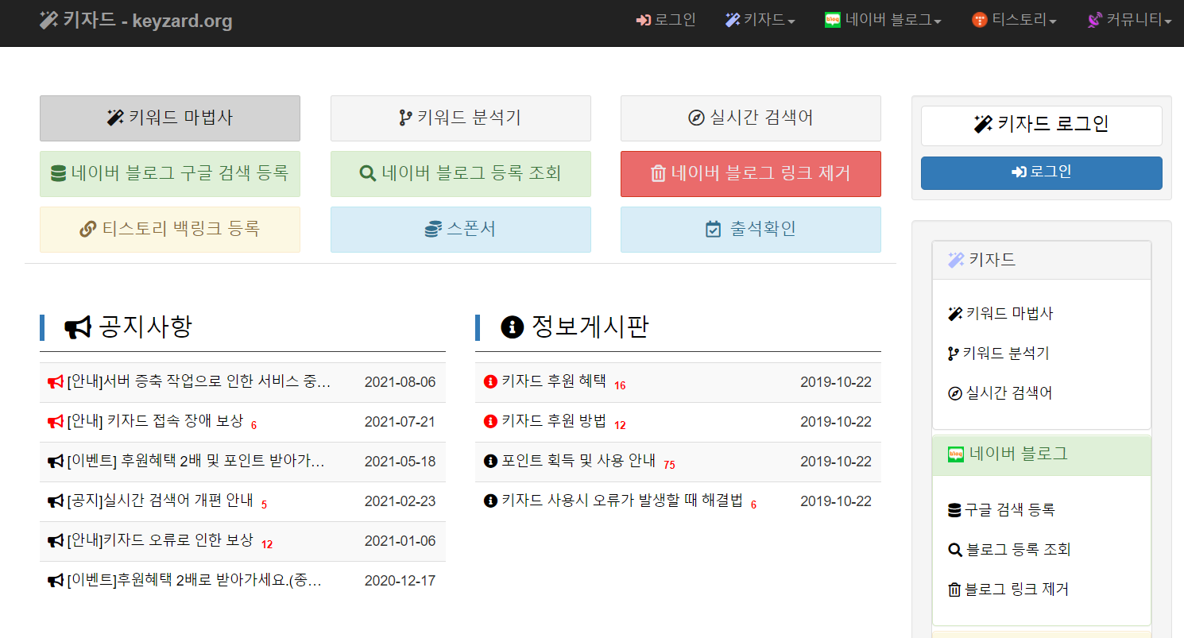Click red info icon on 키자드 후원 혜택 row
This screenshot has height=638, width=1184.
(x=490, y=382)
